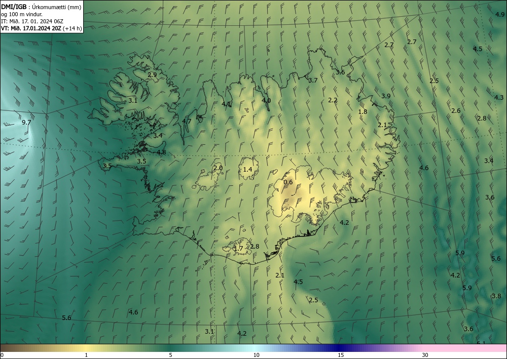
Task: Click the 4.7 value by the northwest fjord
Action: point(187,122)
